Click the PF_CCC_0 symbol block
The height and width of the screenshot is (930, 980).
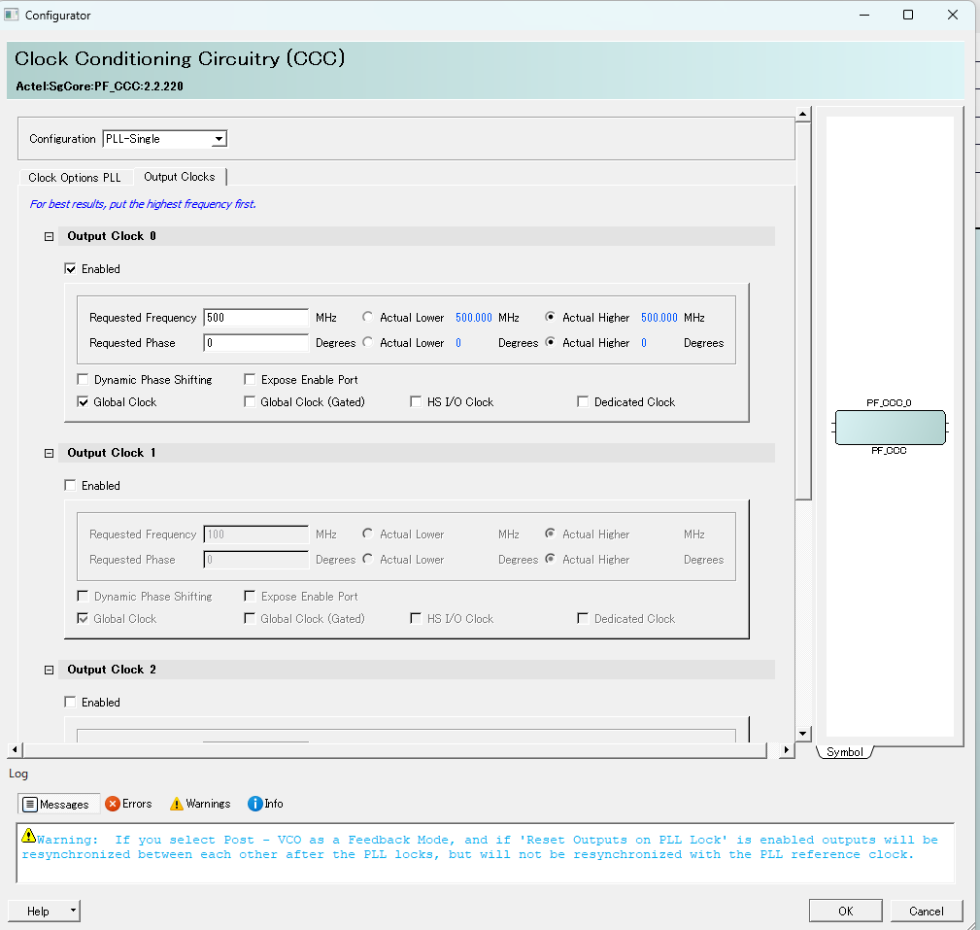click(890, 428)
